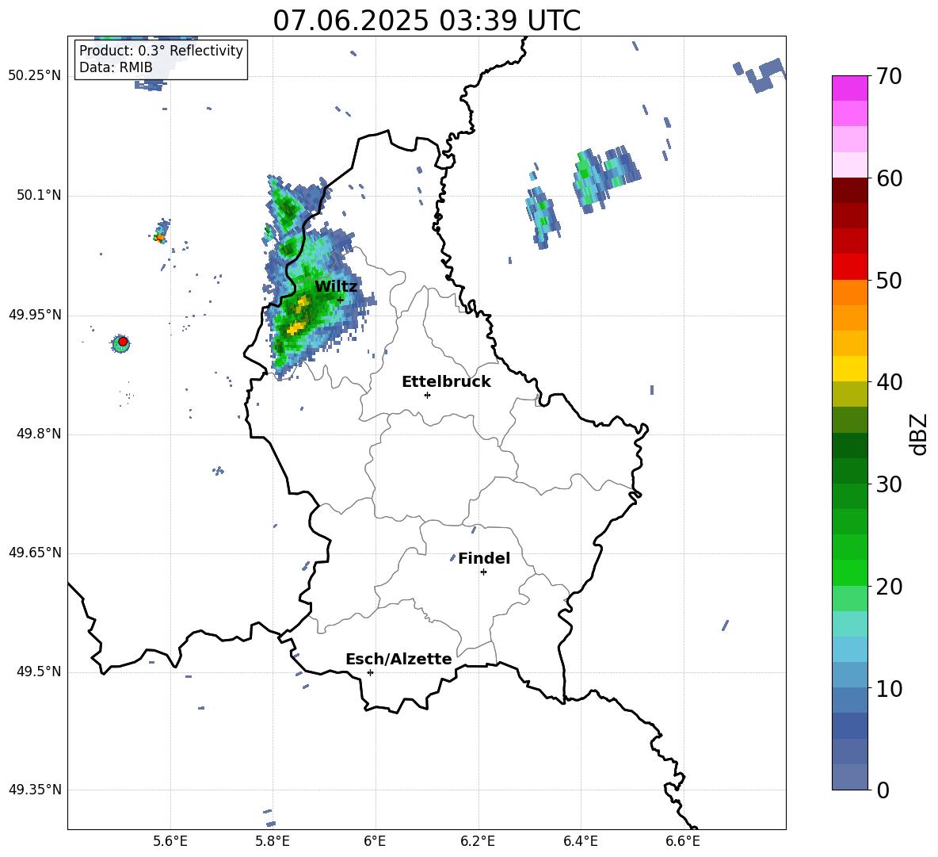Click the Wiltz city label
Viewport: 938px width, 857px height.
pyautogui.click(x=336, y=287)
